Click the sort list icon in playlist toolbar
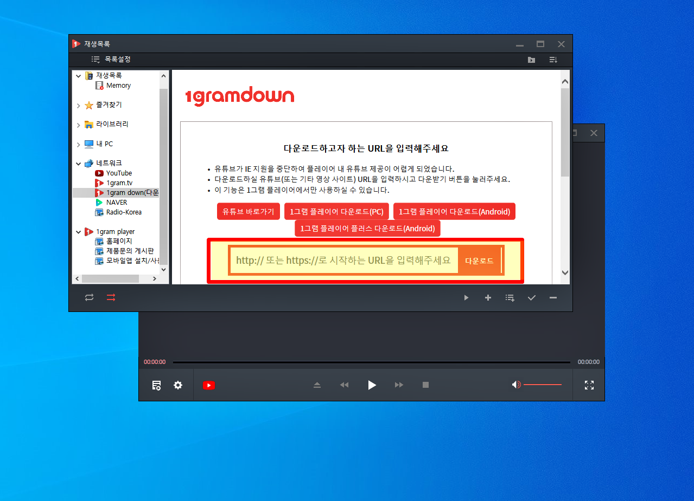 click(x=553, y=60)
